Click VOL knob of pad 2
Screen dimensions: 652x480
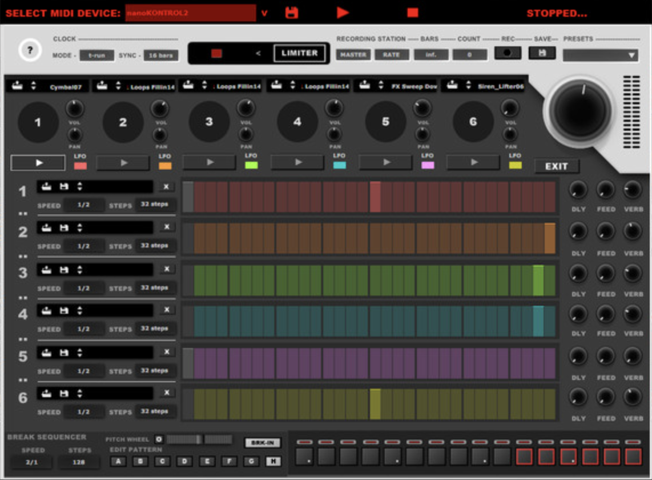coord(160,109)
